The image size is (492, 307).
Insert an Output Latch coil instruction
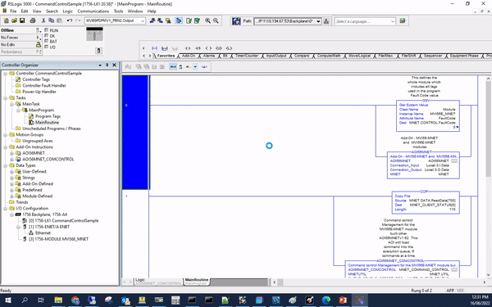[219, 48]
